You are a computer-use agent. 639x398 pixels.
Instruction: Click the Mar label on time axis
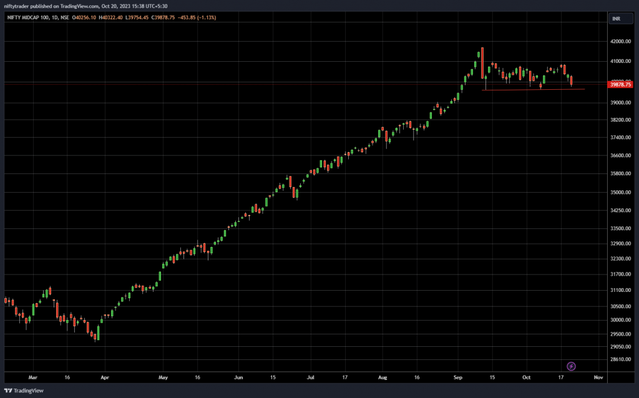[x=33, y=377]
